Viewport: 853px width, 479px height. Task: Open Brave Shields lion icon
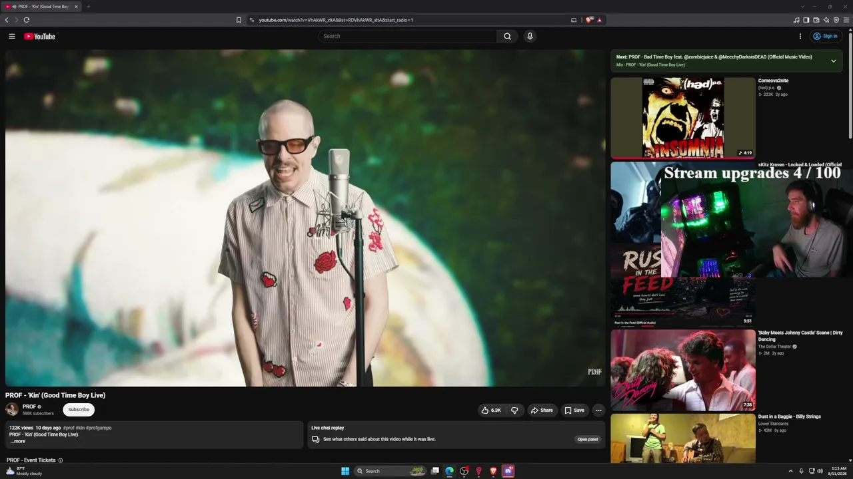(589, 20)
